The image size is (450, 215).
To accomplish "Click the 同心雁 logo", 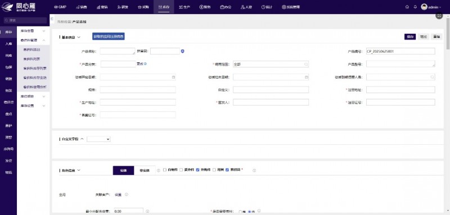I will coord(18,7).
